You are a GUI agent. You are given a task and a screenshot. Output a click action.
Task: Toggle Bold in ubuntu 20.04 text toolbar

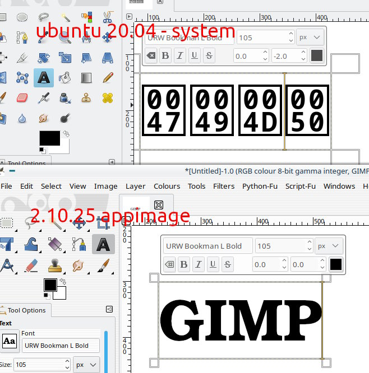(165, 55)
